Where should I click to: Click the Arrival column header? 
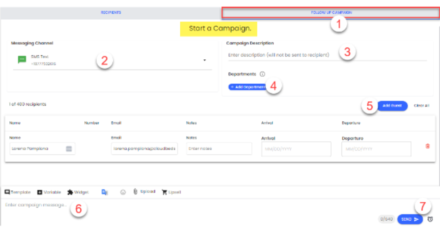[x=267, y=123]
